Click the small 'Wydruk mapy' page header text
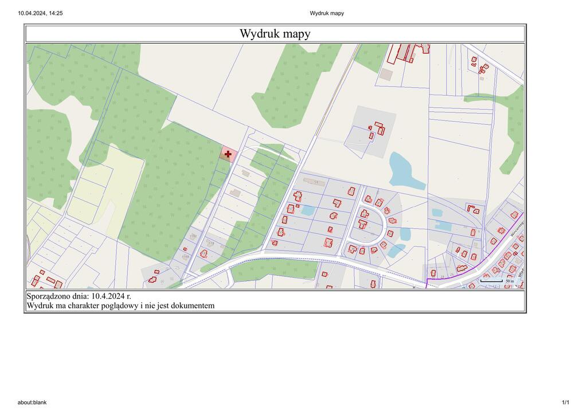This screenshot has width=587, height=415. tap(327, 13)
